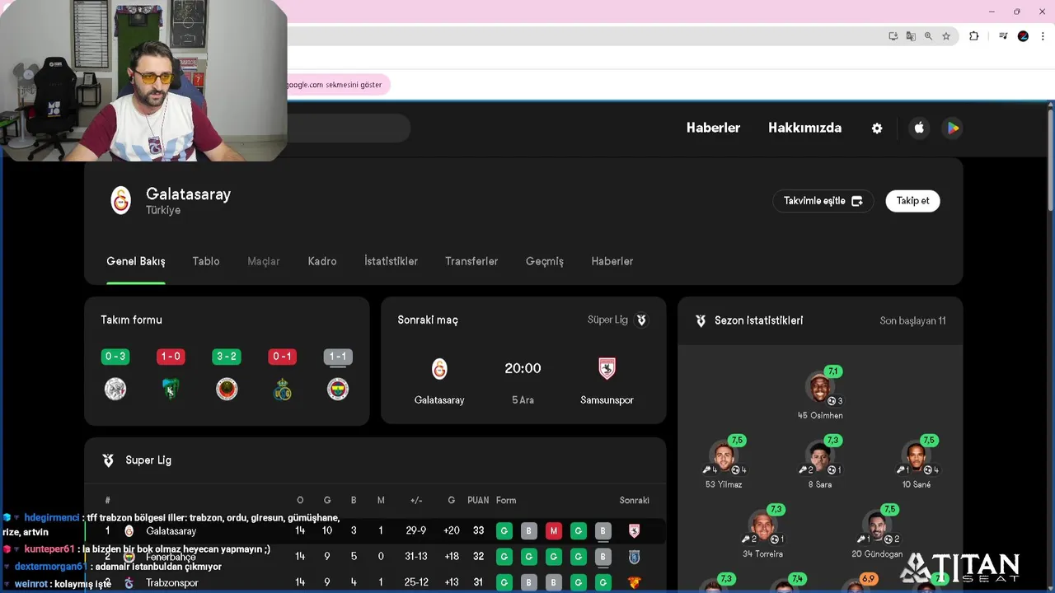
Task: Click the Takvimle eşitle button
Action: click(x=823, y=201)
